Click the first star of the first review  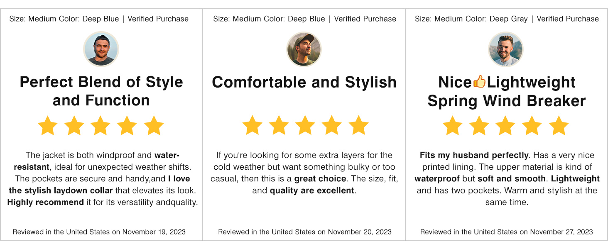pyautogui.click(x=47, y=126)
